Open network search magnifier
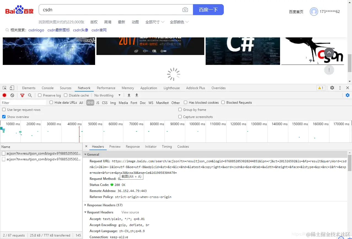 coord(30,95)
